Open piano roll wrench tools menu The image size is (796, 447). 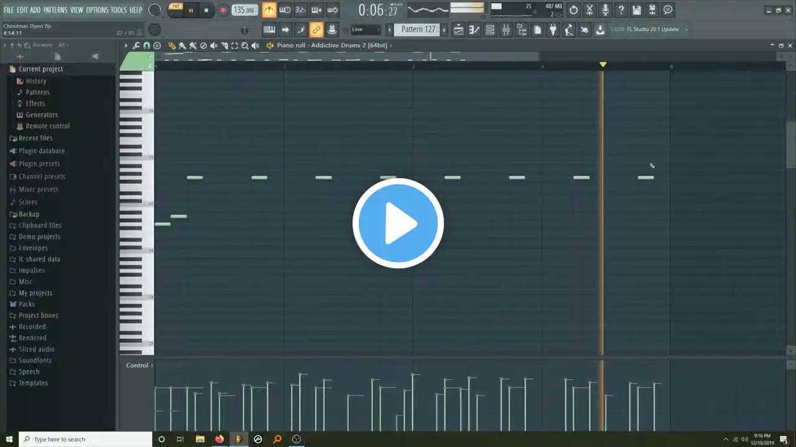pos(136,45)
